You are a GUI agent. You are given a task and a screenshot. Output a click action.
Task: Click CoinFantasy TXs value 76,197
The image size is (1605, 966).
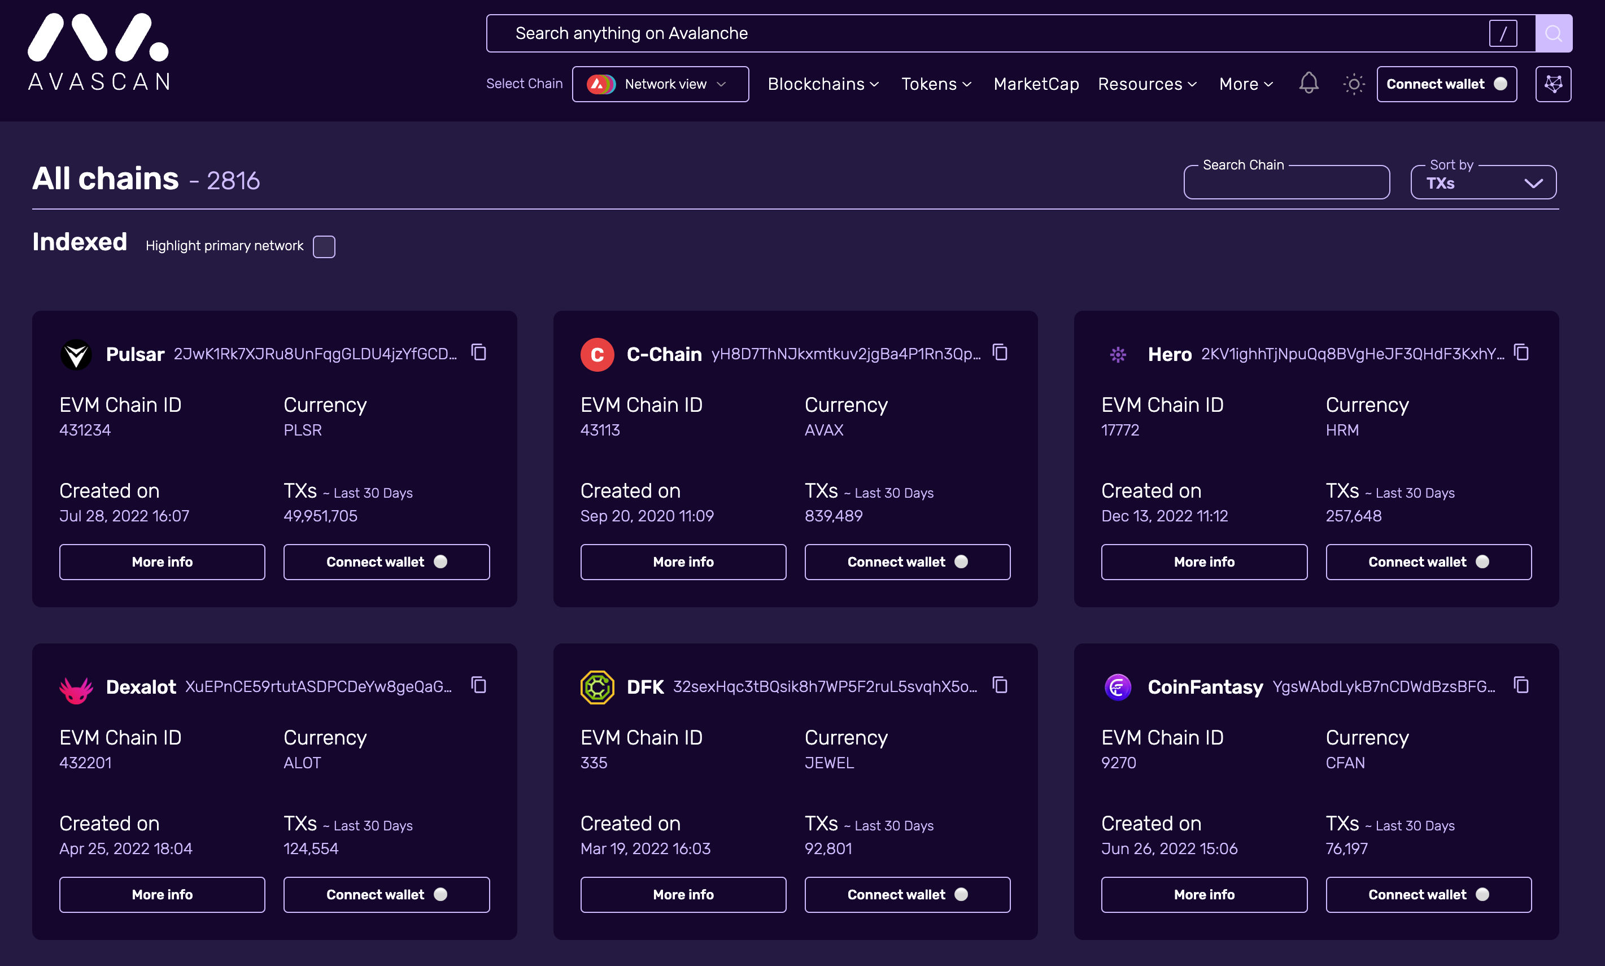pos(1346,848)
